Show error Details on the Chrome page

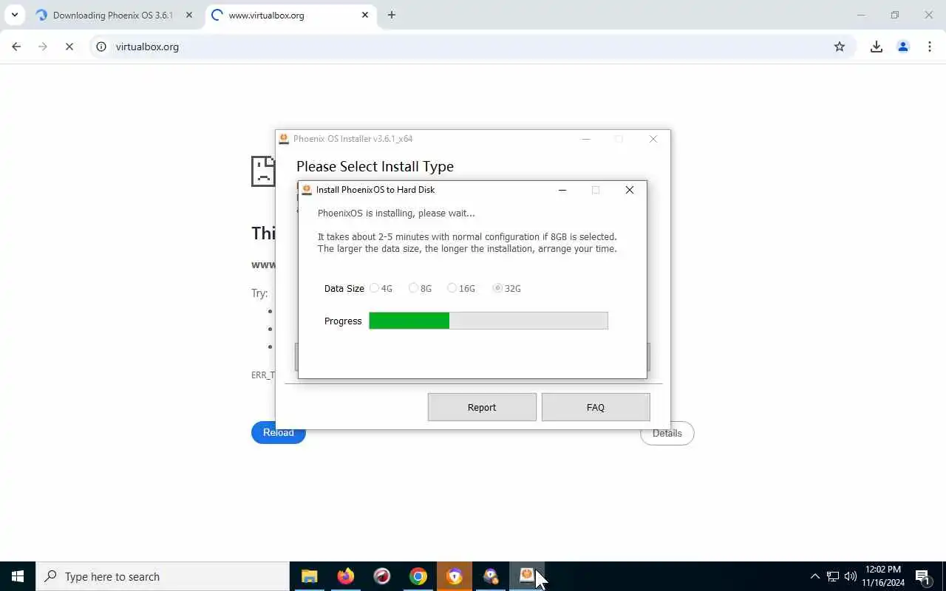(x=667, y=434)
